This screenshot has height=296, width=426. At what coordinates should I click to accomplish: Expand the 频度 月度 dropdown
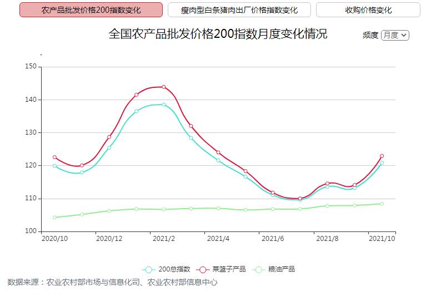(395, 35)
